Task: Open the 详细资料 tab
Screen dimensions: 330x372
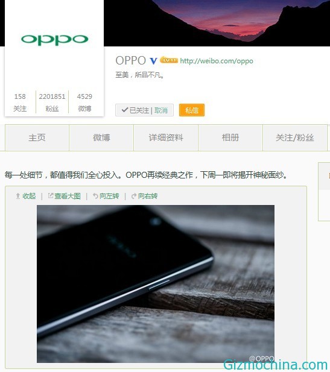Action: tap(166, 137)
